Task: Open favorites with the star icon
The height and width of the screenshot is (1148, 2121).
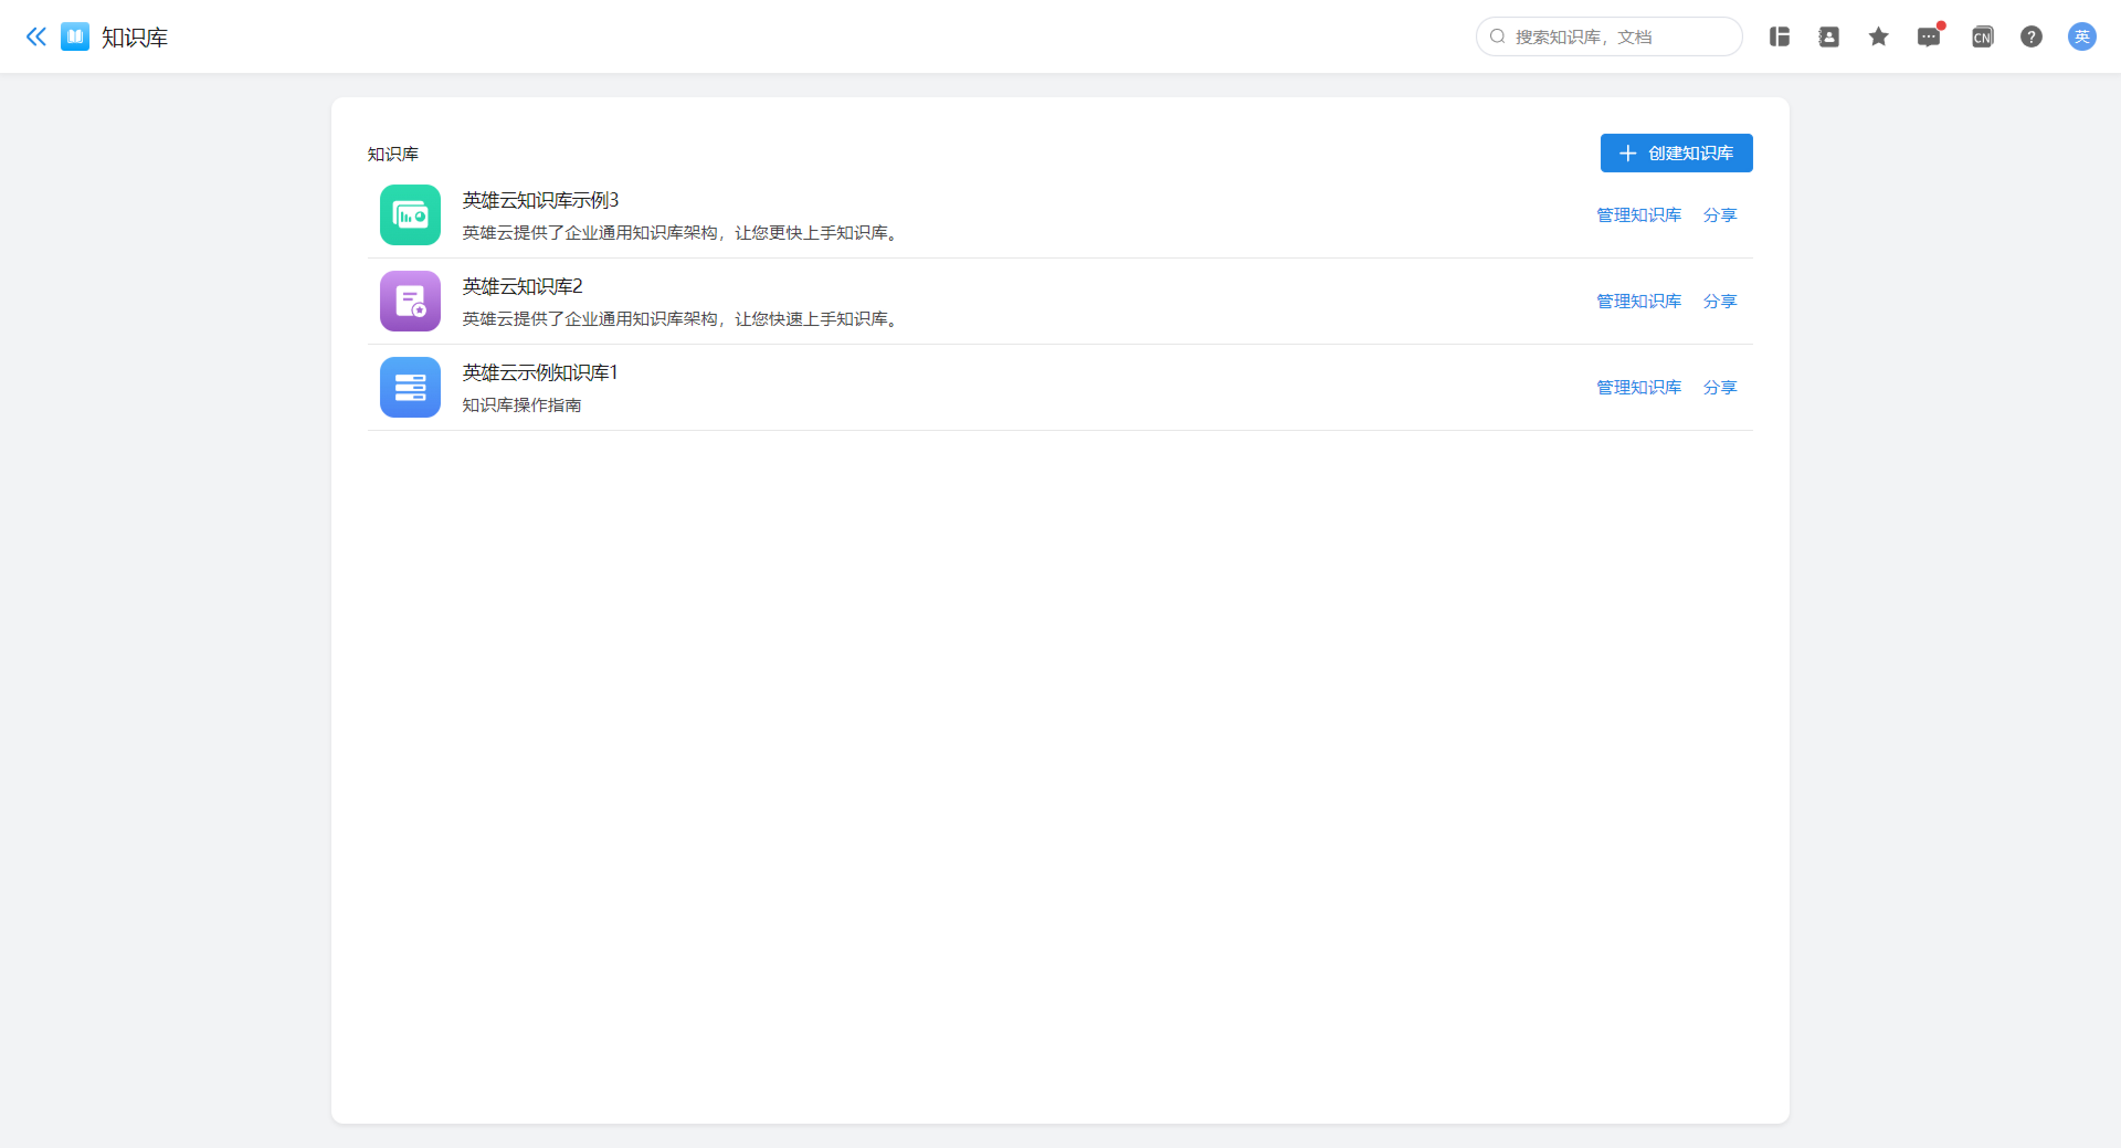Action: 1878,36
